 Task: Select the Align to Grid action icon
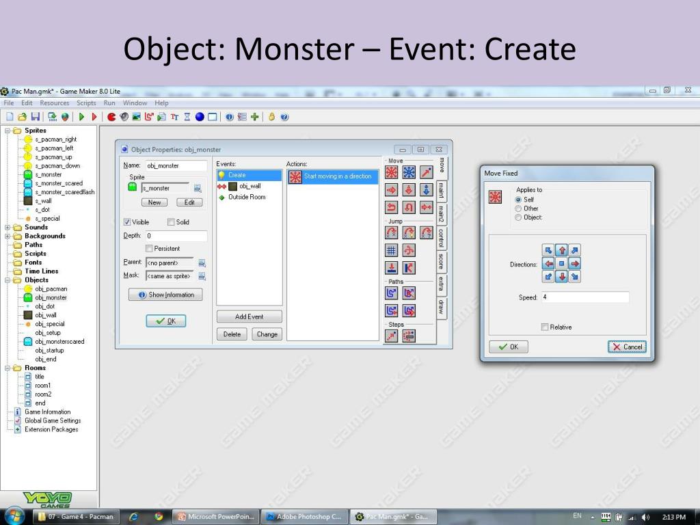click(392, 250)
